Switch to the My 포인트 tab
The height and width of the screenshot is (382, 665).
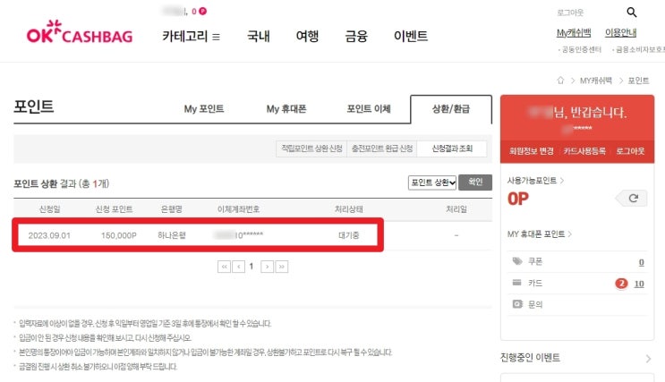pos(203,109)
